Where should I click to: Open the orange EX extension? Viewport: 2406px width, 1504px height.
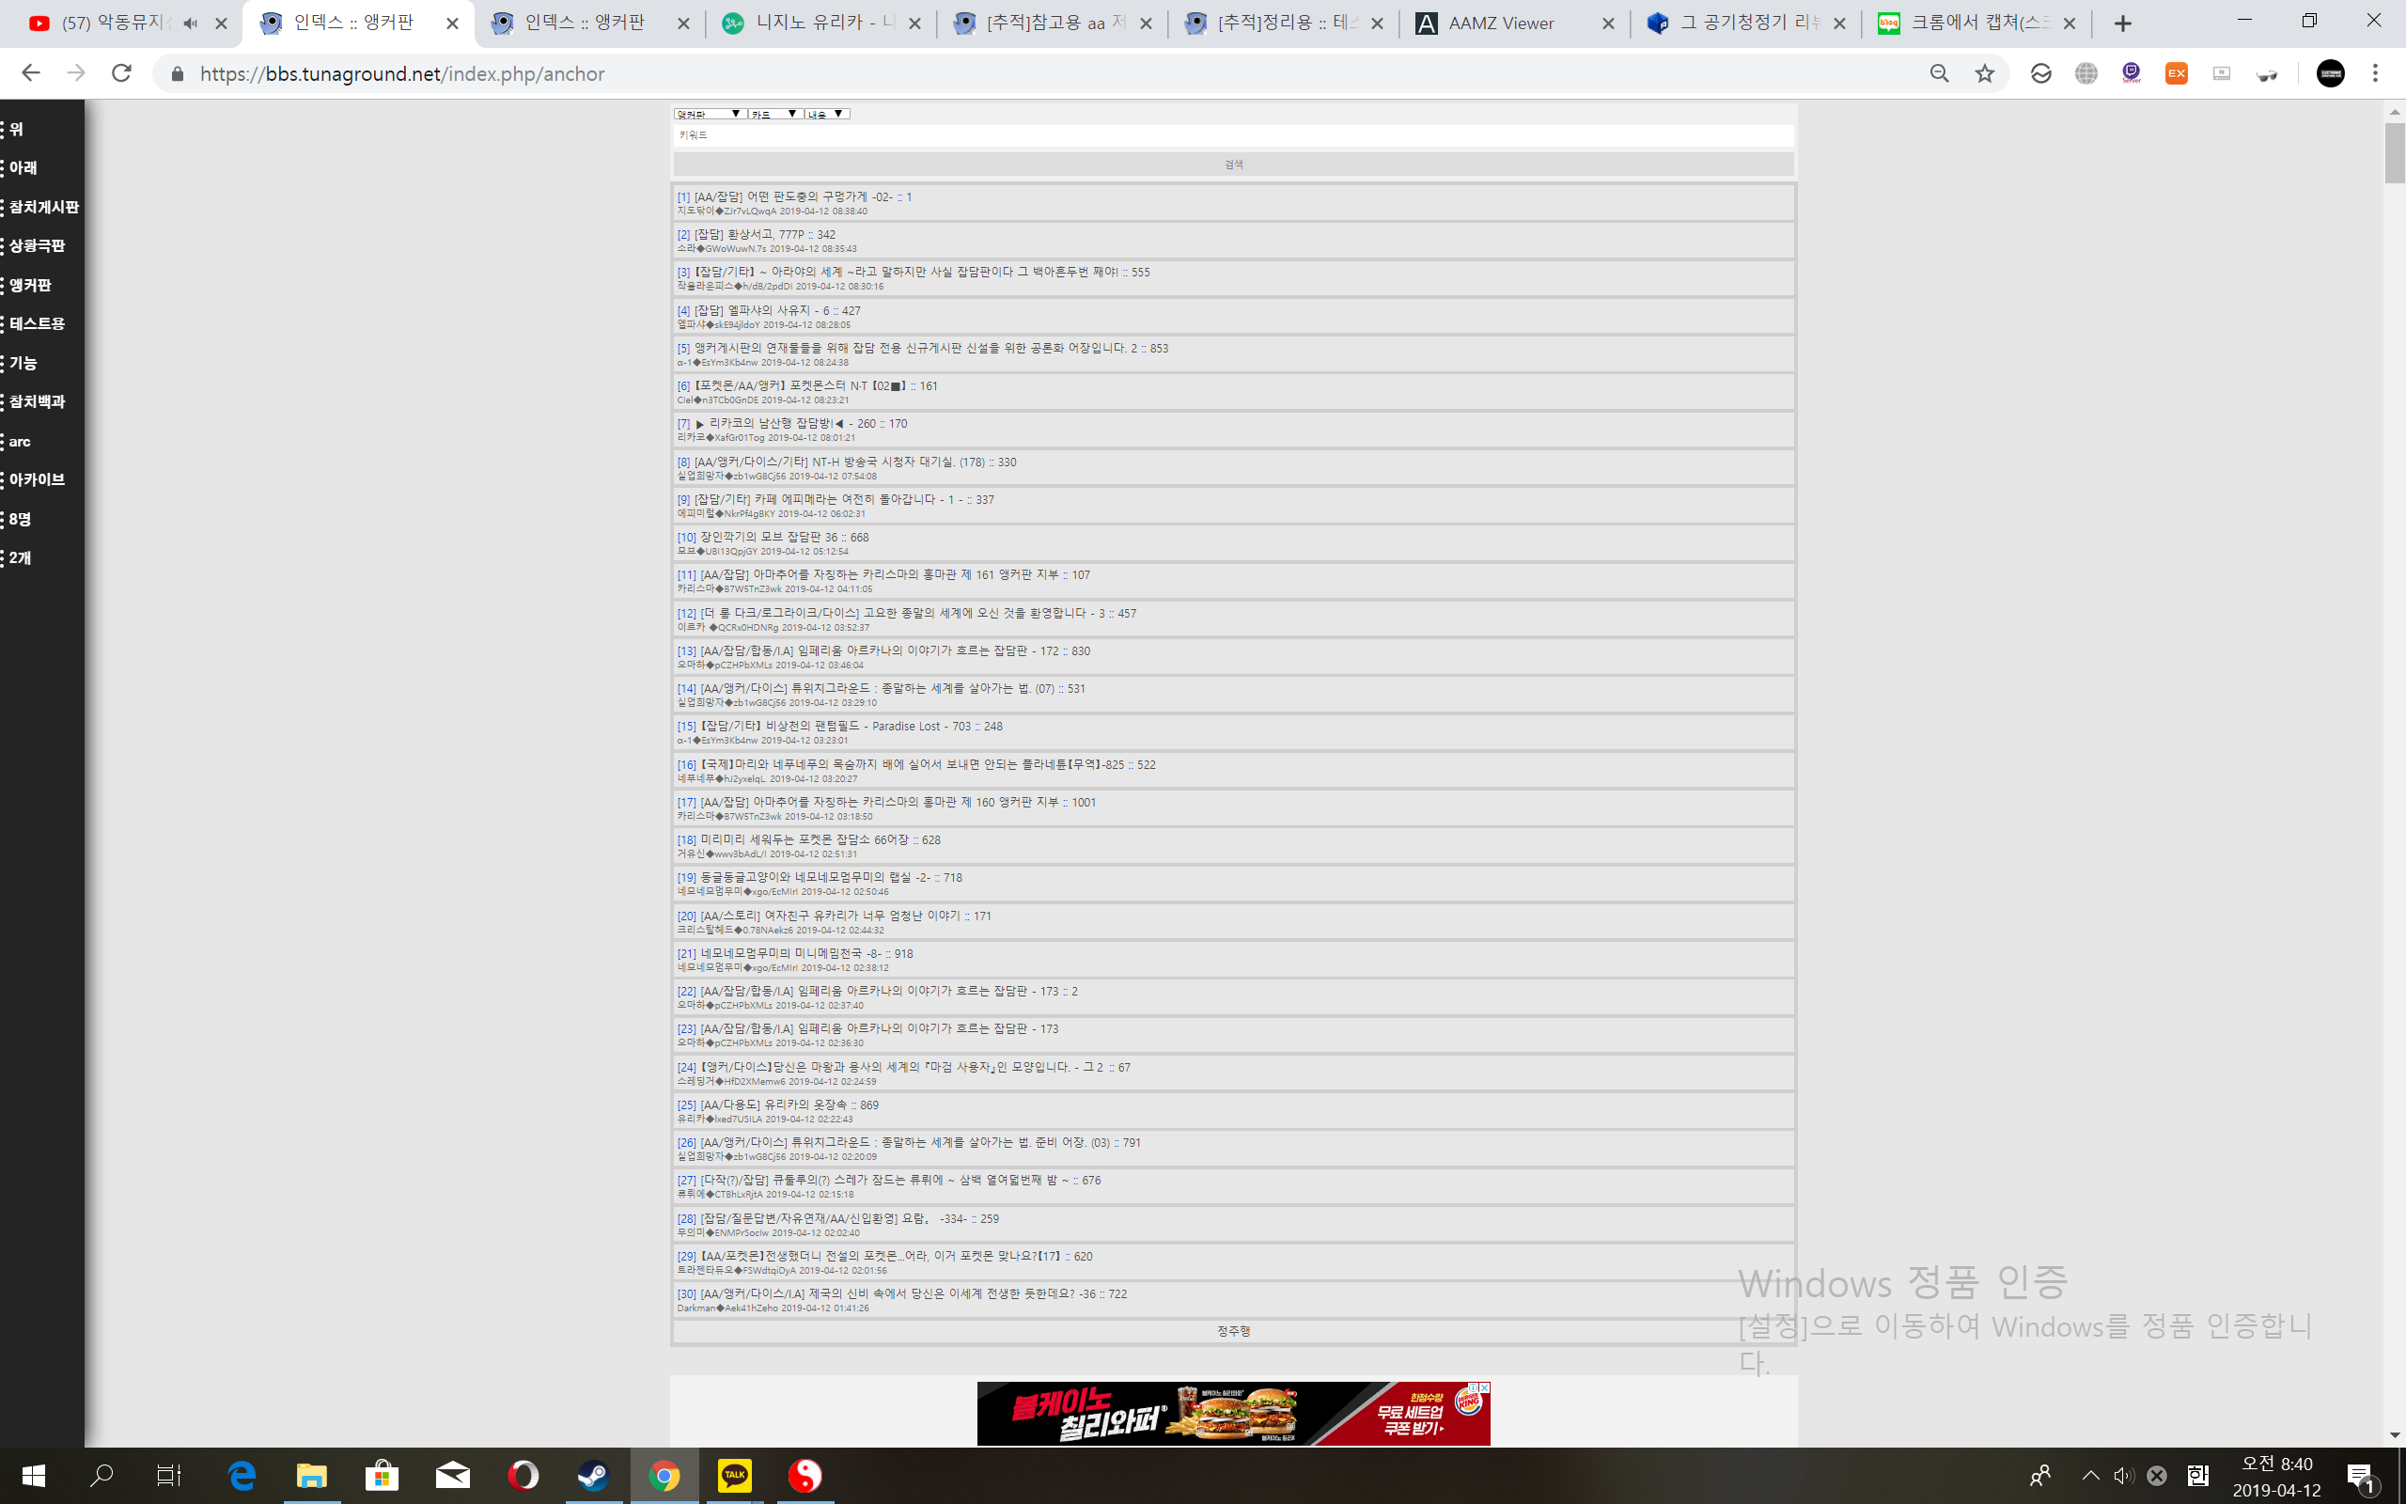click(2177, 73)
